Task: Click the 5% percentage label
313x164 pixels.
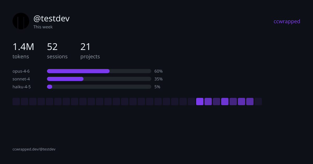Action: click(157, 87)
